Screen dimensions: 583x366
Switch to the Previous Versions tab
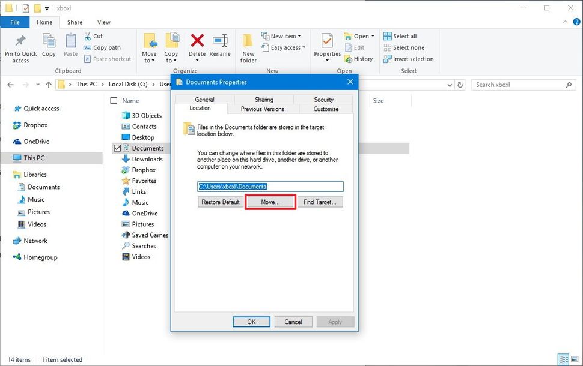[263, 109]
